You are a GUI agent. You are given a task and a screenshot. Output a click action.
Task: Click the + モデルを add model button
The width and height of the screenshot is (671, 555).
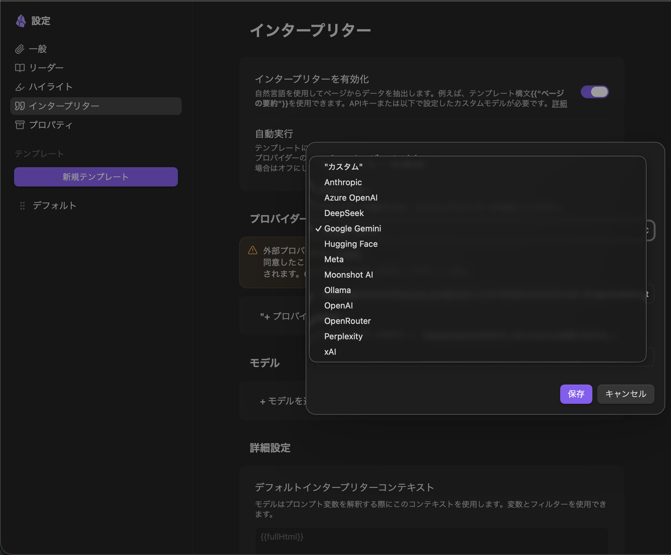point(283,401)
